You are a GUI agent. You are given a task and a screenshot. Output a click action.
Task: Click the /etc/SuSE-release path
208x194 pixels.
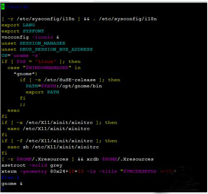point(70,80)
